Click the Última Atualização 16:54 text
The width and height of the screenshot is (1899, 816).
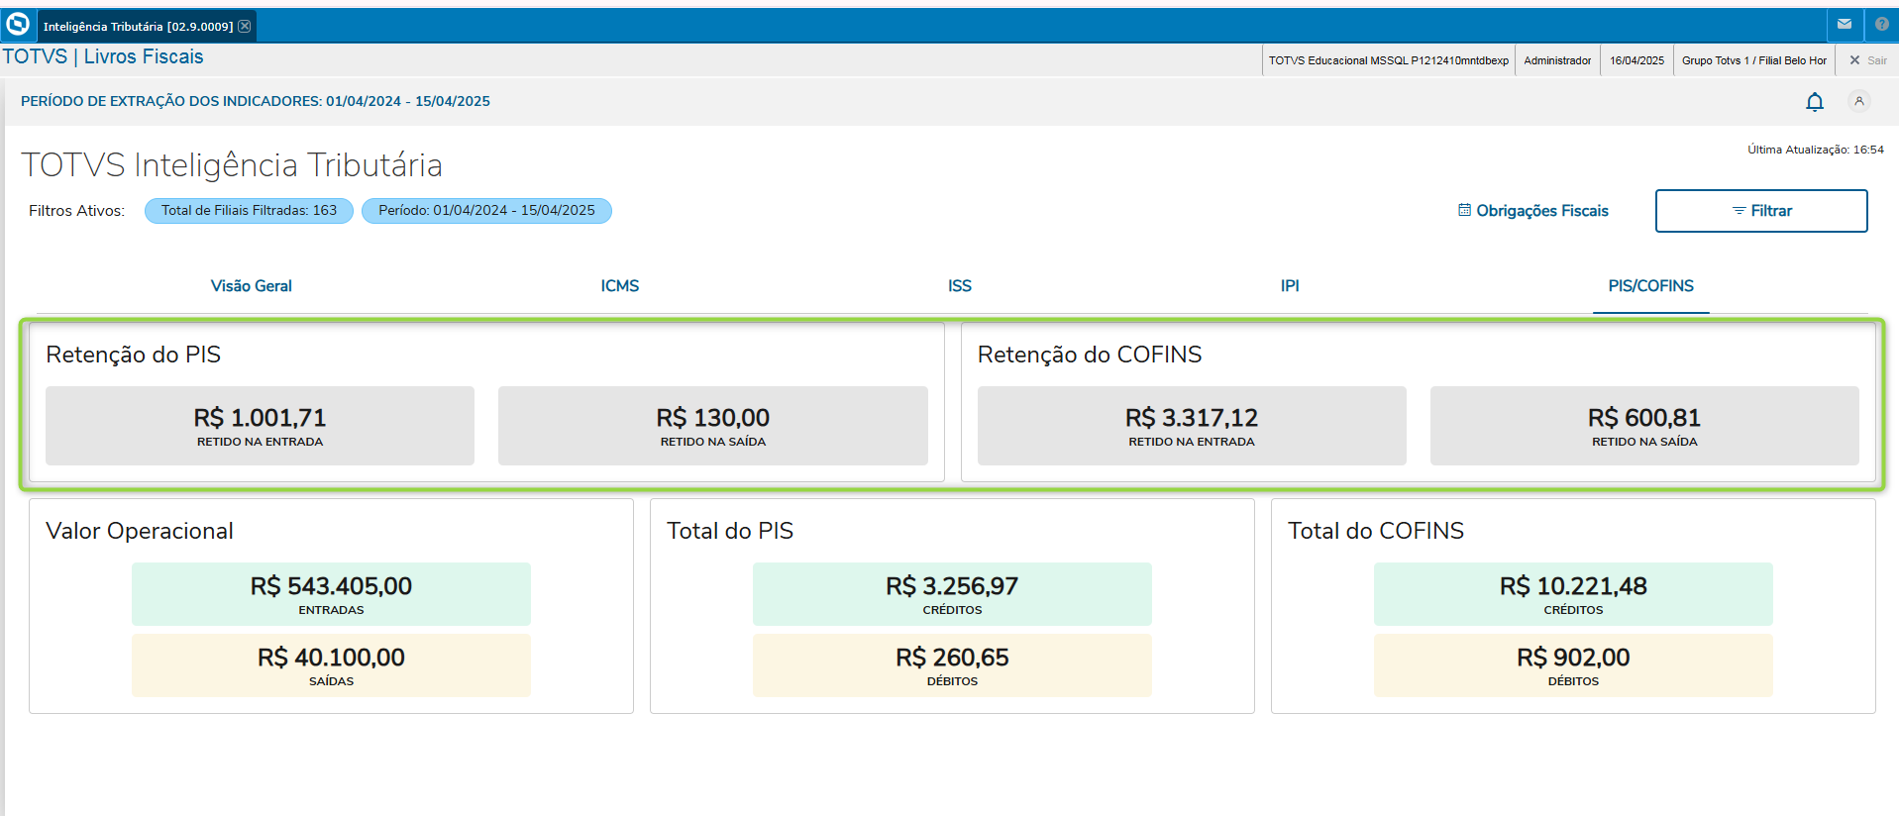tap(1816, 150)
